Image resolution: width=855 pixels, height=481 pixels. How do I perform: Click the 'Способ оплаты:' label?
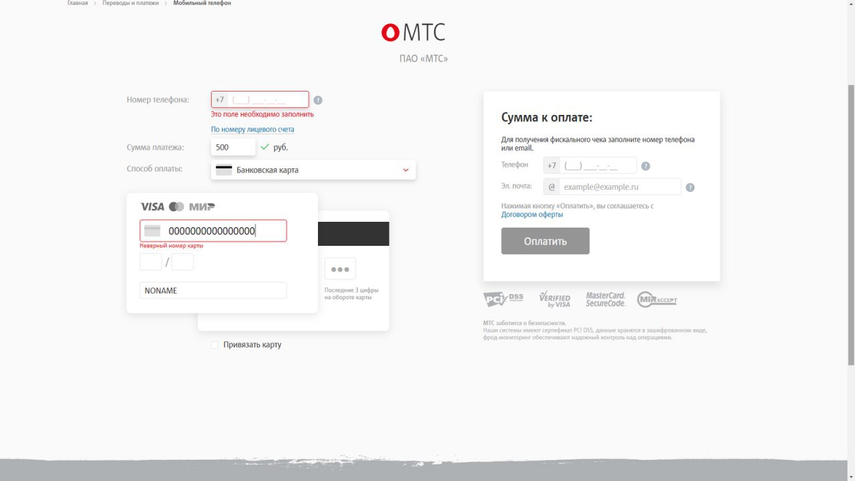[155, 169]
